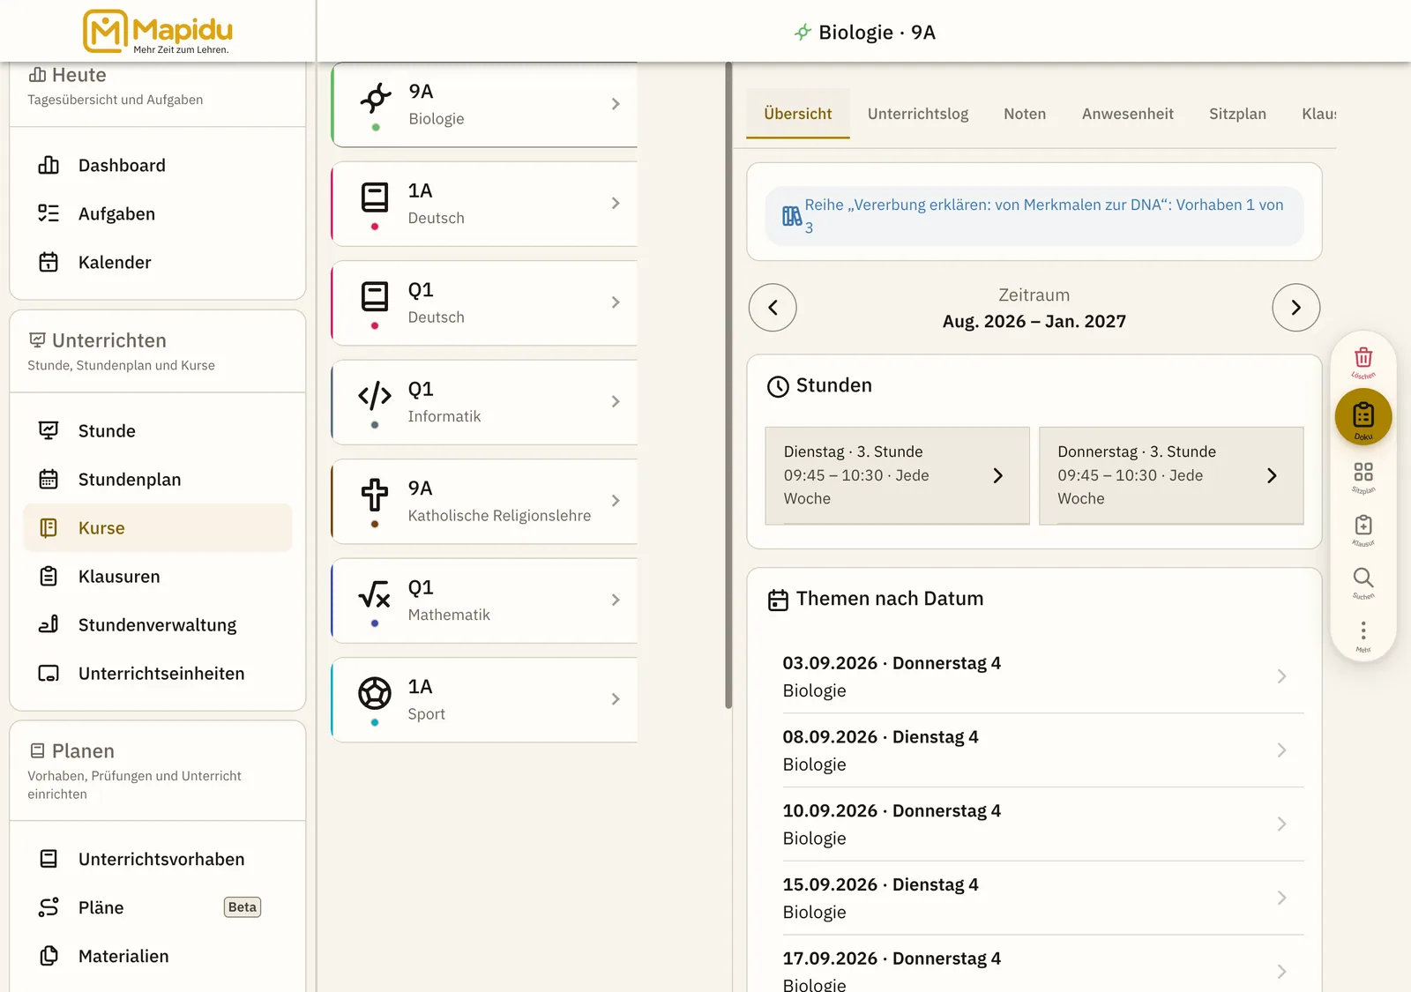Expand the Dienstag 3. Stunde card
Screen dimensions: 1411x992
tap(897, 475)
